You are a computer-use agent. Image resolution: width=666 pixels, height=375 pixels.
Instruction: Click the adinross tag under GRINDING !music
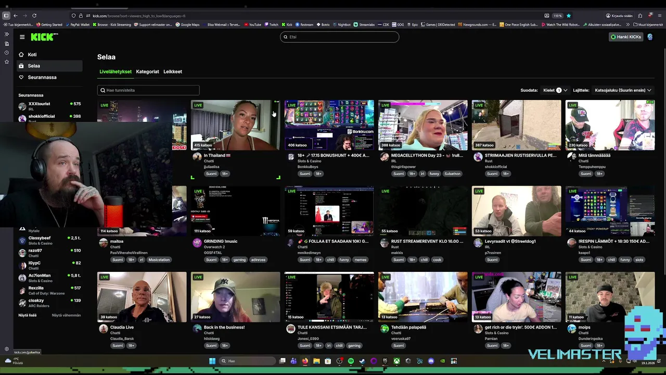pos(258,259)
